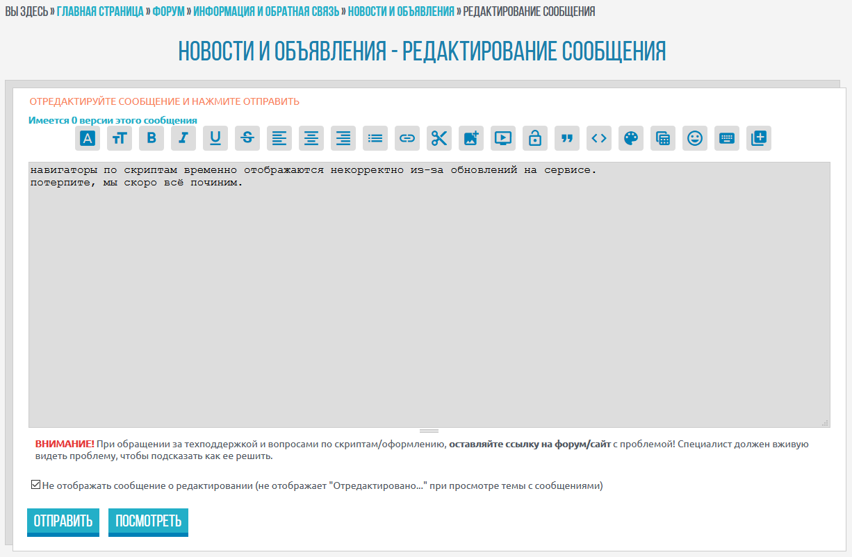Select the font (A) toolbar icon
Screen dimensions: 852x557
[x=88, y=138]
